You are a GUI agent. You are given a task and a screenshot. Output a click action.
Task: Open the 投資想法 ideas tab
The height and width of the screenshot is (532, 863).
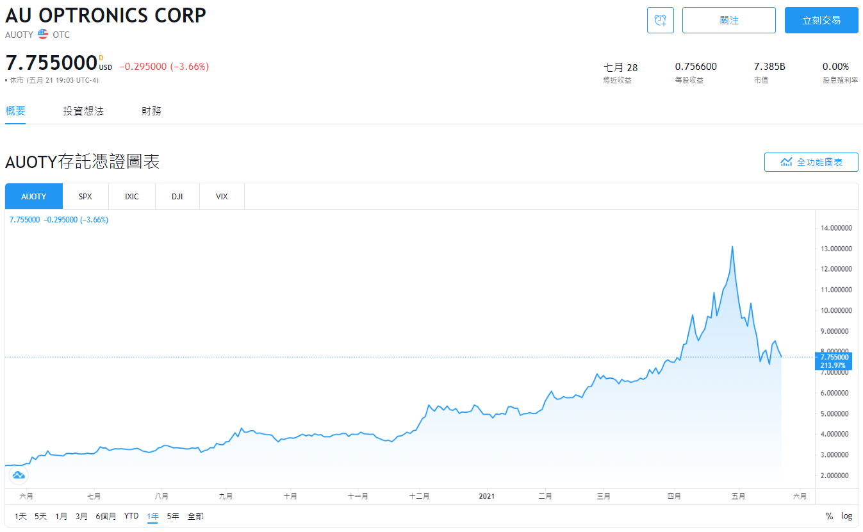[83, 111]
